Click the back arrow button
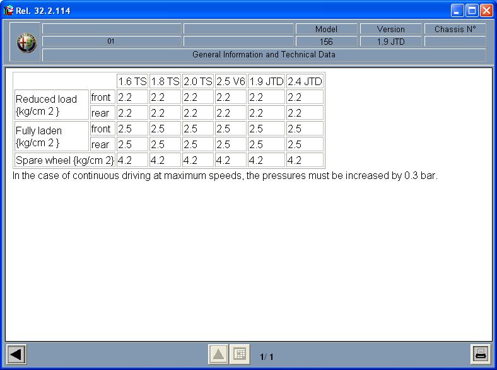The height and width of the screenshot is (370, 497). coord(16,354)
